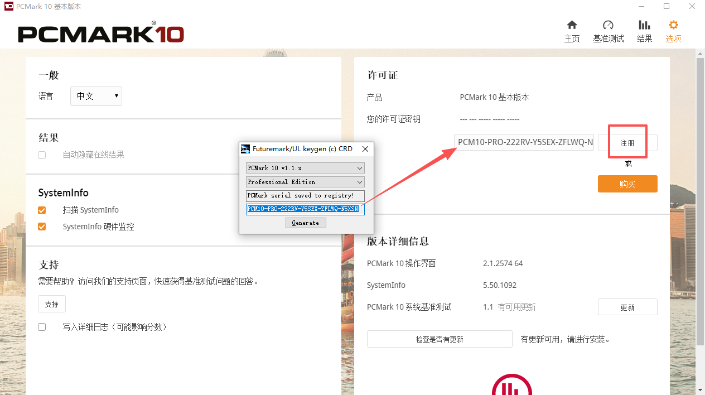Click the SystemInfo section heading
This screenshot has height=395, width=705.
click(64, 193)
